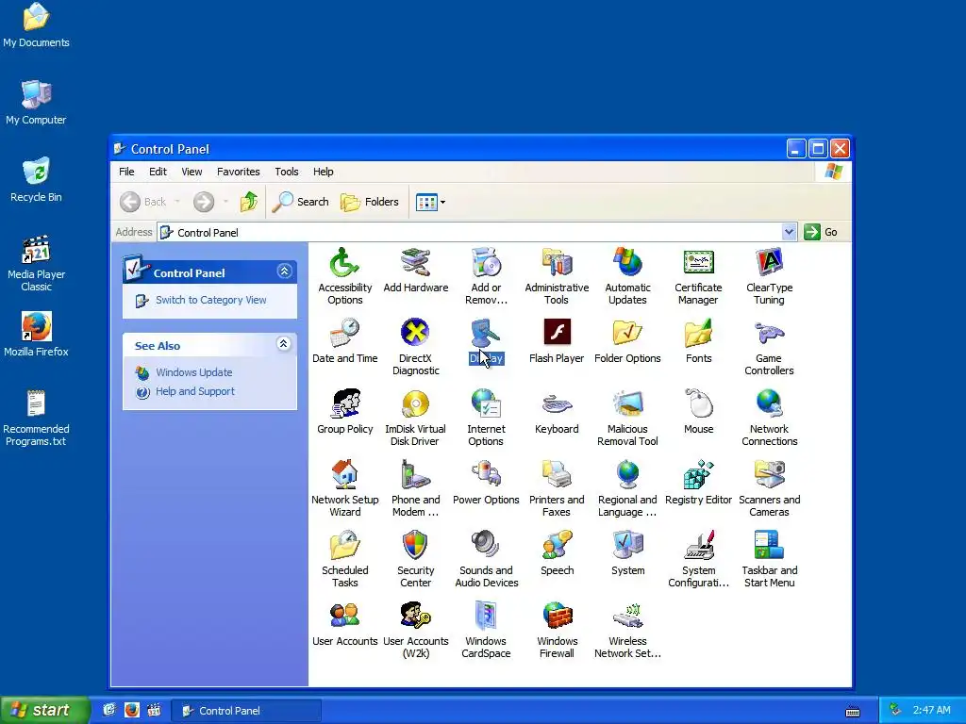Launch Mozilla Firefox from Quick Launch
The height and width of the screenshot is (724, 966).
click(x=132, y=711)
